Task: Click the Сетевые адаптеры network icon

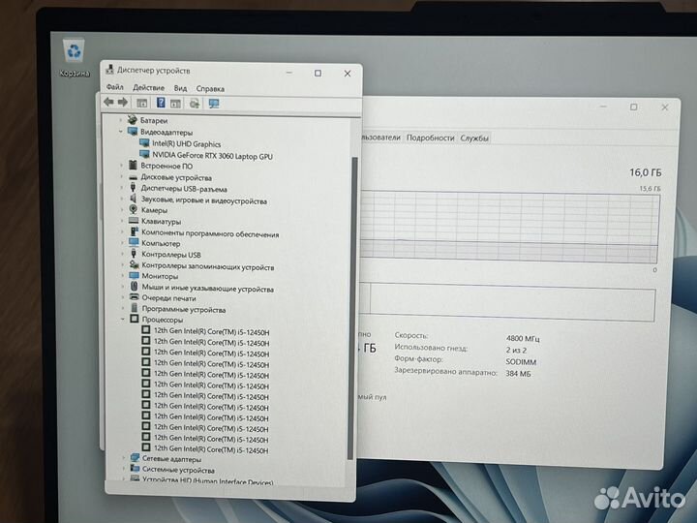Action: (x=136, y=457)
